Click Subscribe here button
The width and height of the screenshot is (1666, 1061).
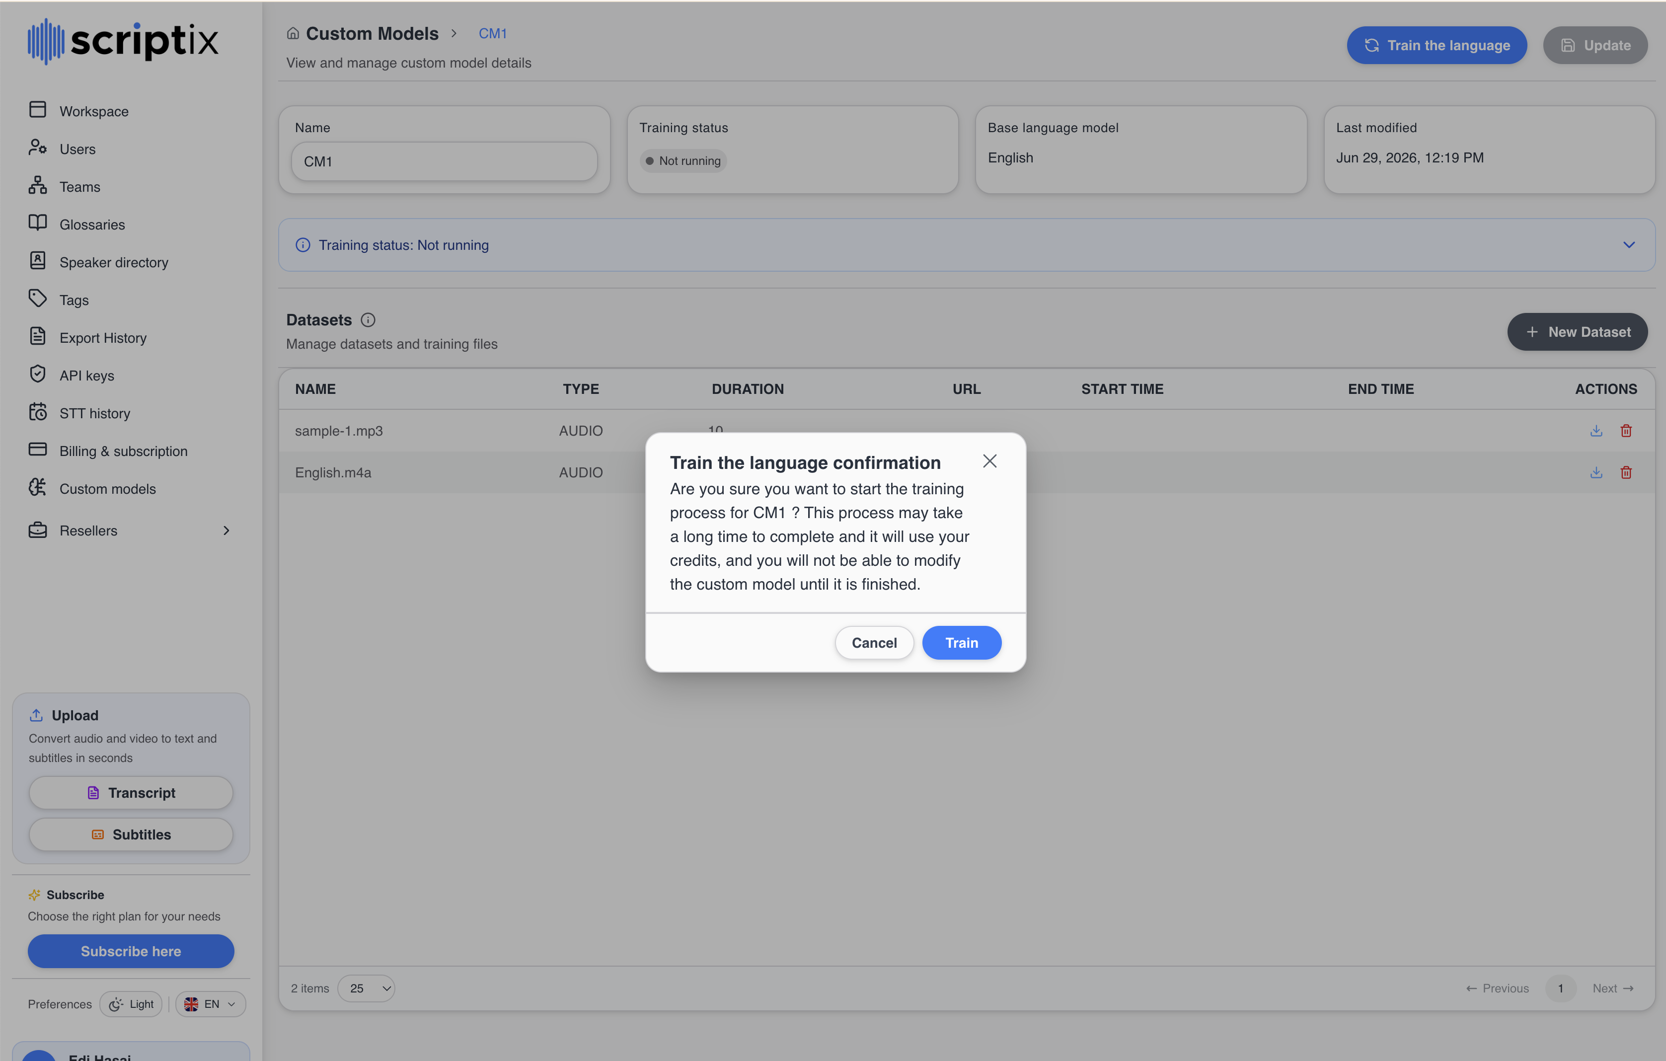[131, 951]
